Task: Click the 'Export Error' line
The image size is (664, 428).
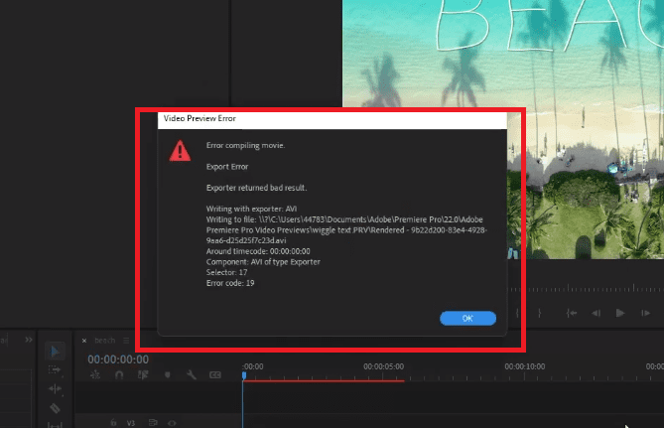Action: coord(227,167)
